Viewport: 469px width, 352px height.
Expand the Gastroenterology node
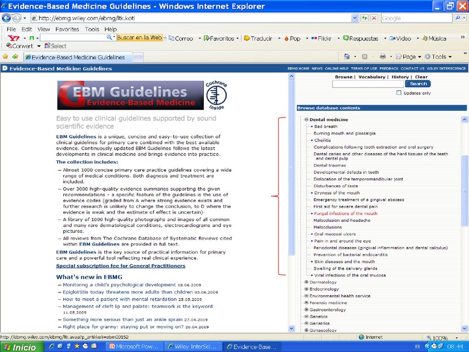point(306,309)
